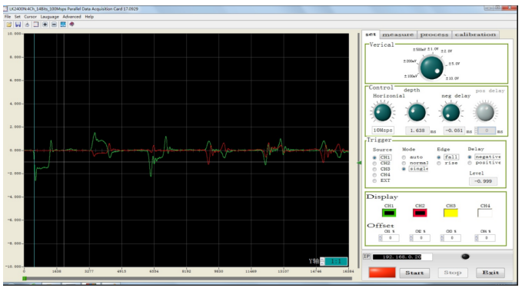Open the Cursor menu

coord(30,17)
